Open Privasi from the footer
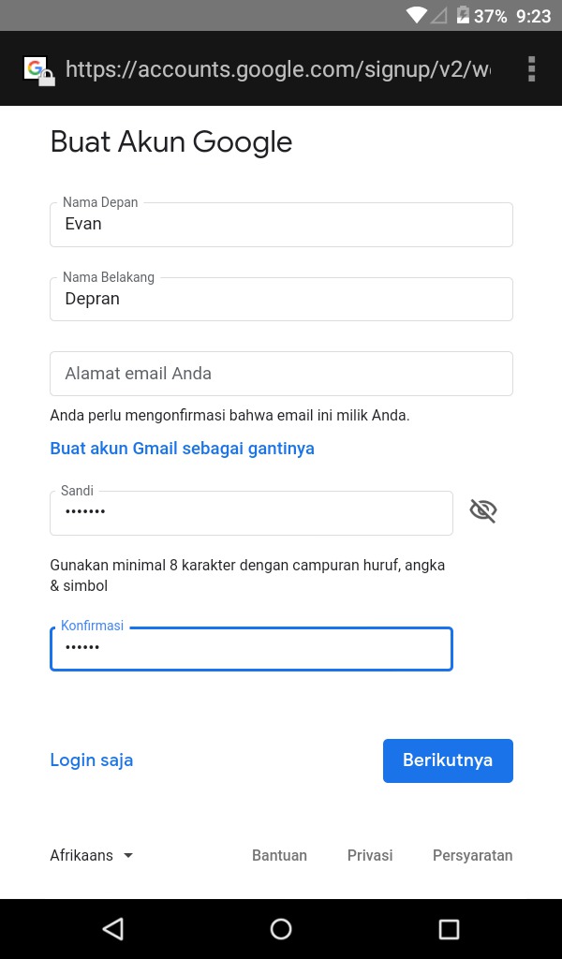The image size is (562, 959). (370, 855)
